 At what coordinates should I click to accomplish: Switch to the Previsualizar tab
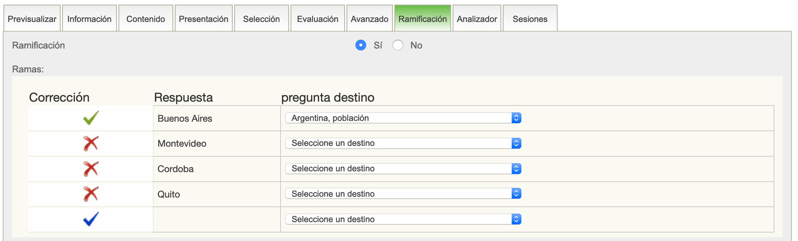tap(32, 19)
